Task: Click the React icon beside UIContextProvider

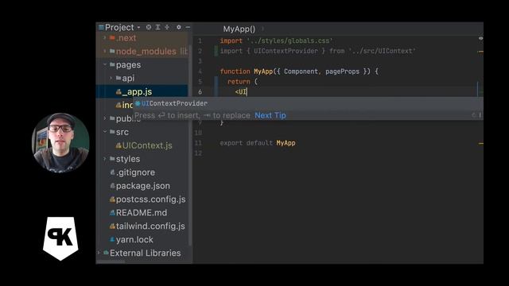Action: [x=138, y=103]
